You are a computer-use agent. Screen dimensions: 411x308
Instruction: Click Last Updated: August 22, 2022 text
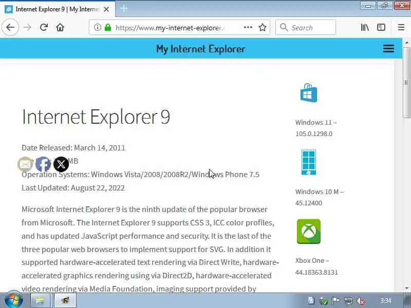(73, 188)
